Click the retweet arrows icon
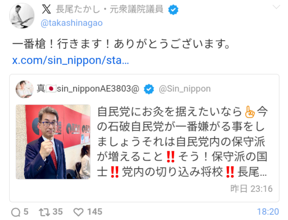288x220 pixels. [44, 212]
